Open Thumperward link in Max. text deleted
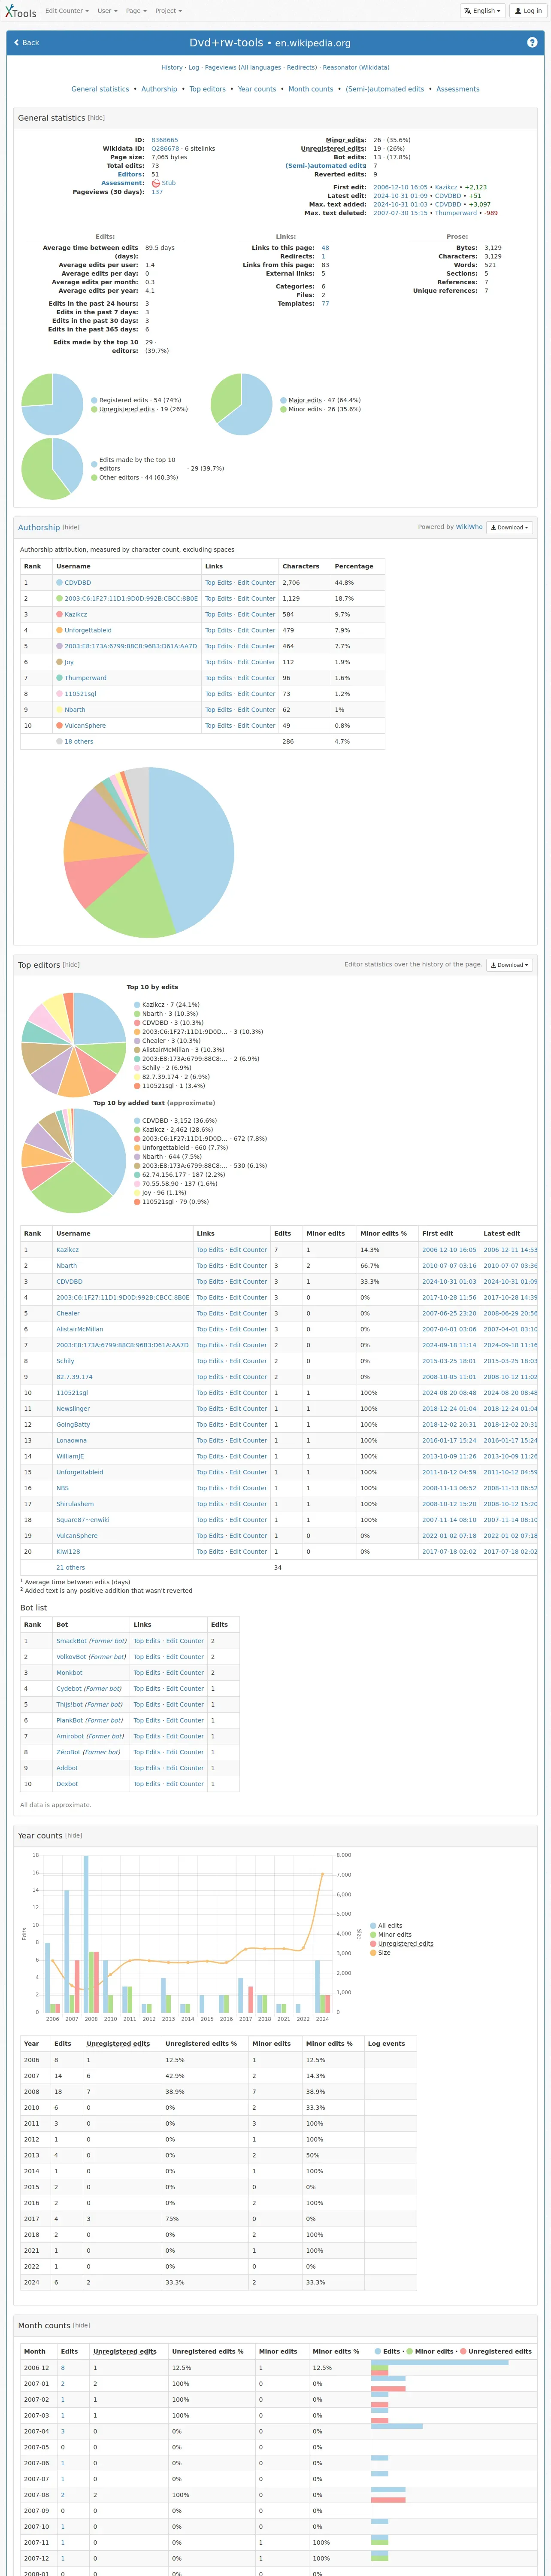Viewport: 551px width, 2576px height. 456,213
